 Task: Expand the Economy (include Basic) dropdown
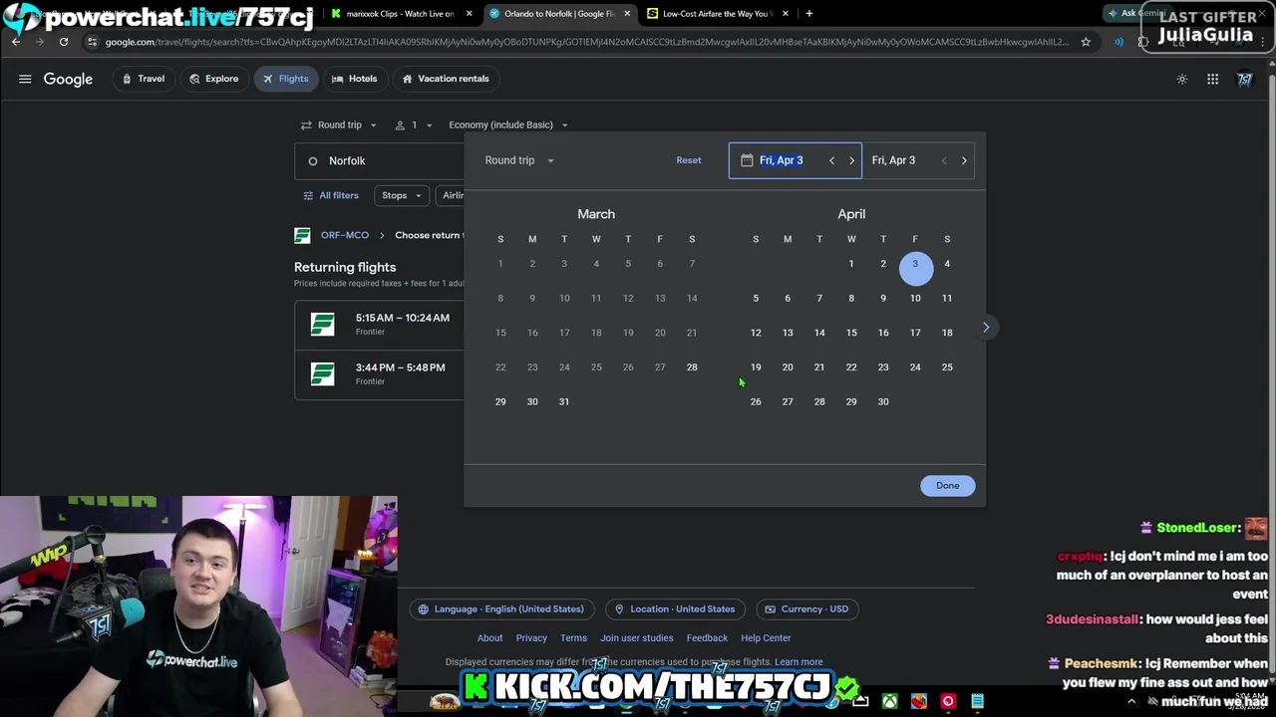[508, 124]
